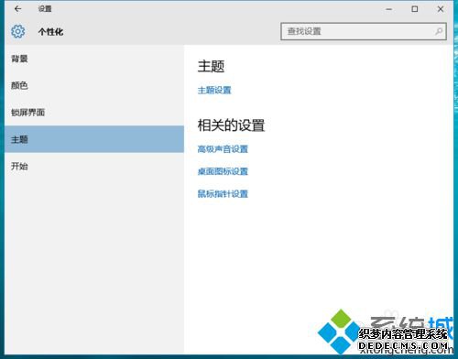Open the 开始 section

(x=94, y=167)
